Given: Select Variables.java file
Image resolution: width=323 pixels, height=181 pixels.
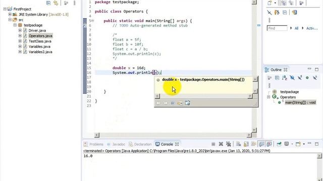Looking at the screenshot, I should [x=39, y=46].
